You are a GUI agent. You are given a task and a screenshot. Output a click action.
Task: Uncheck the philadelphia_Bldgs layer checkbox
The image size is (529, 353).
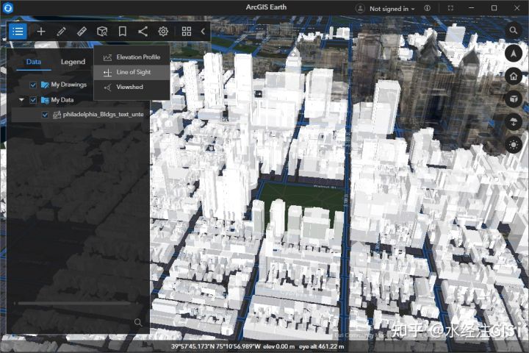click(45, 115)
